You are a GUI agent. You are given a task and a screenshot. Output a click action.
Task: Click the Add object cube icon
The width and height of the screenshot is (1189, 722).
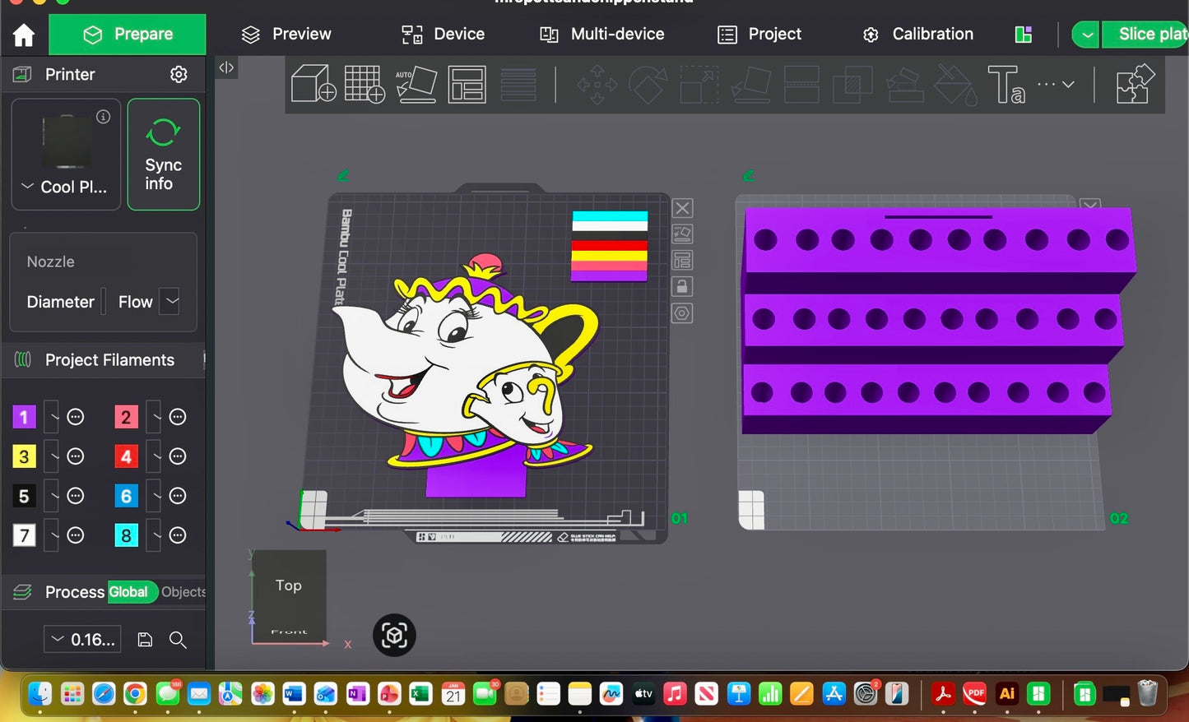[x=314, y=84]
